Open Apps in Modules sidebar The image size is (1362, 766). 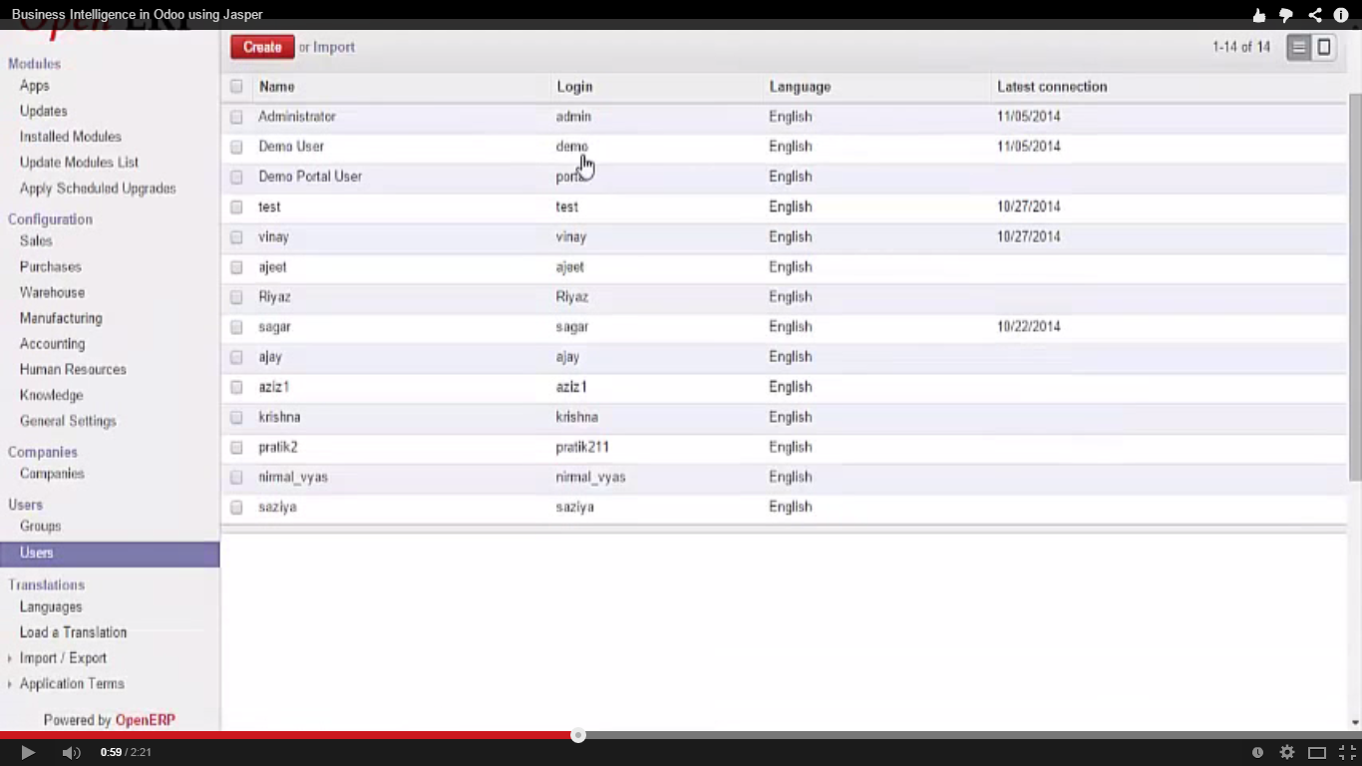pos(35,86)
